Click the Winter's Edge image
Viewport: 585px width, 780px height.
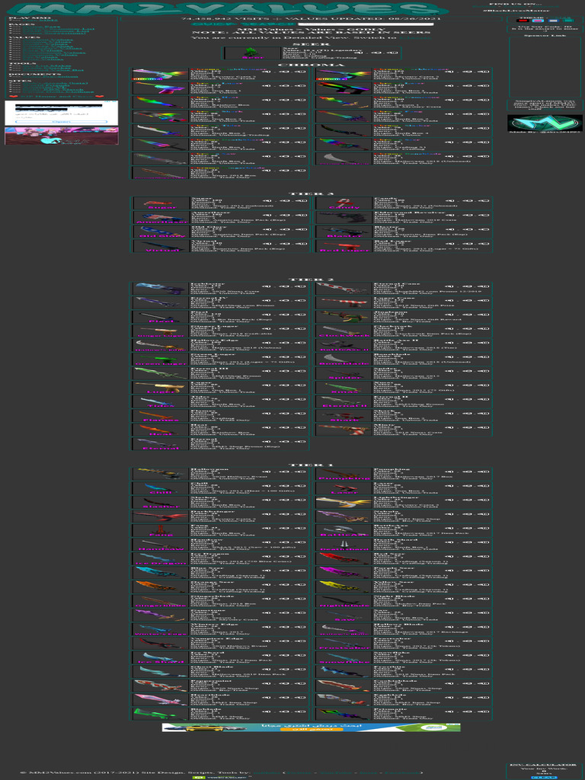click(161, 630)
